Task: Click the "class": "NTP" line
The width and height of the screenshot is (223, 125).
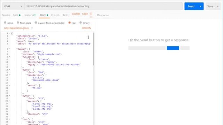Action: (x=36, y=99)
